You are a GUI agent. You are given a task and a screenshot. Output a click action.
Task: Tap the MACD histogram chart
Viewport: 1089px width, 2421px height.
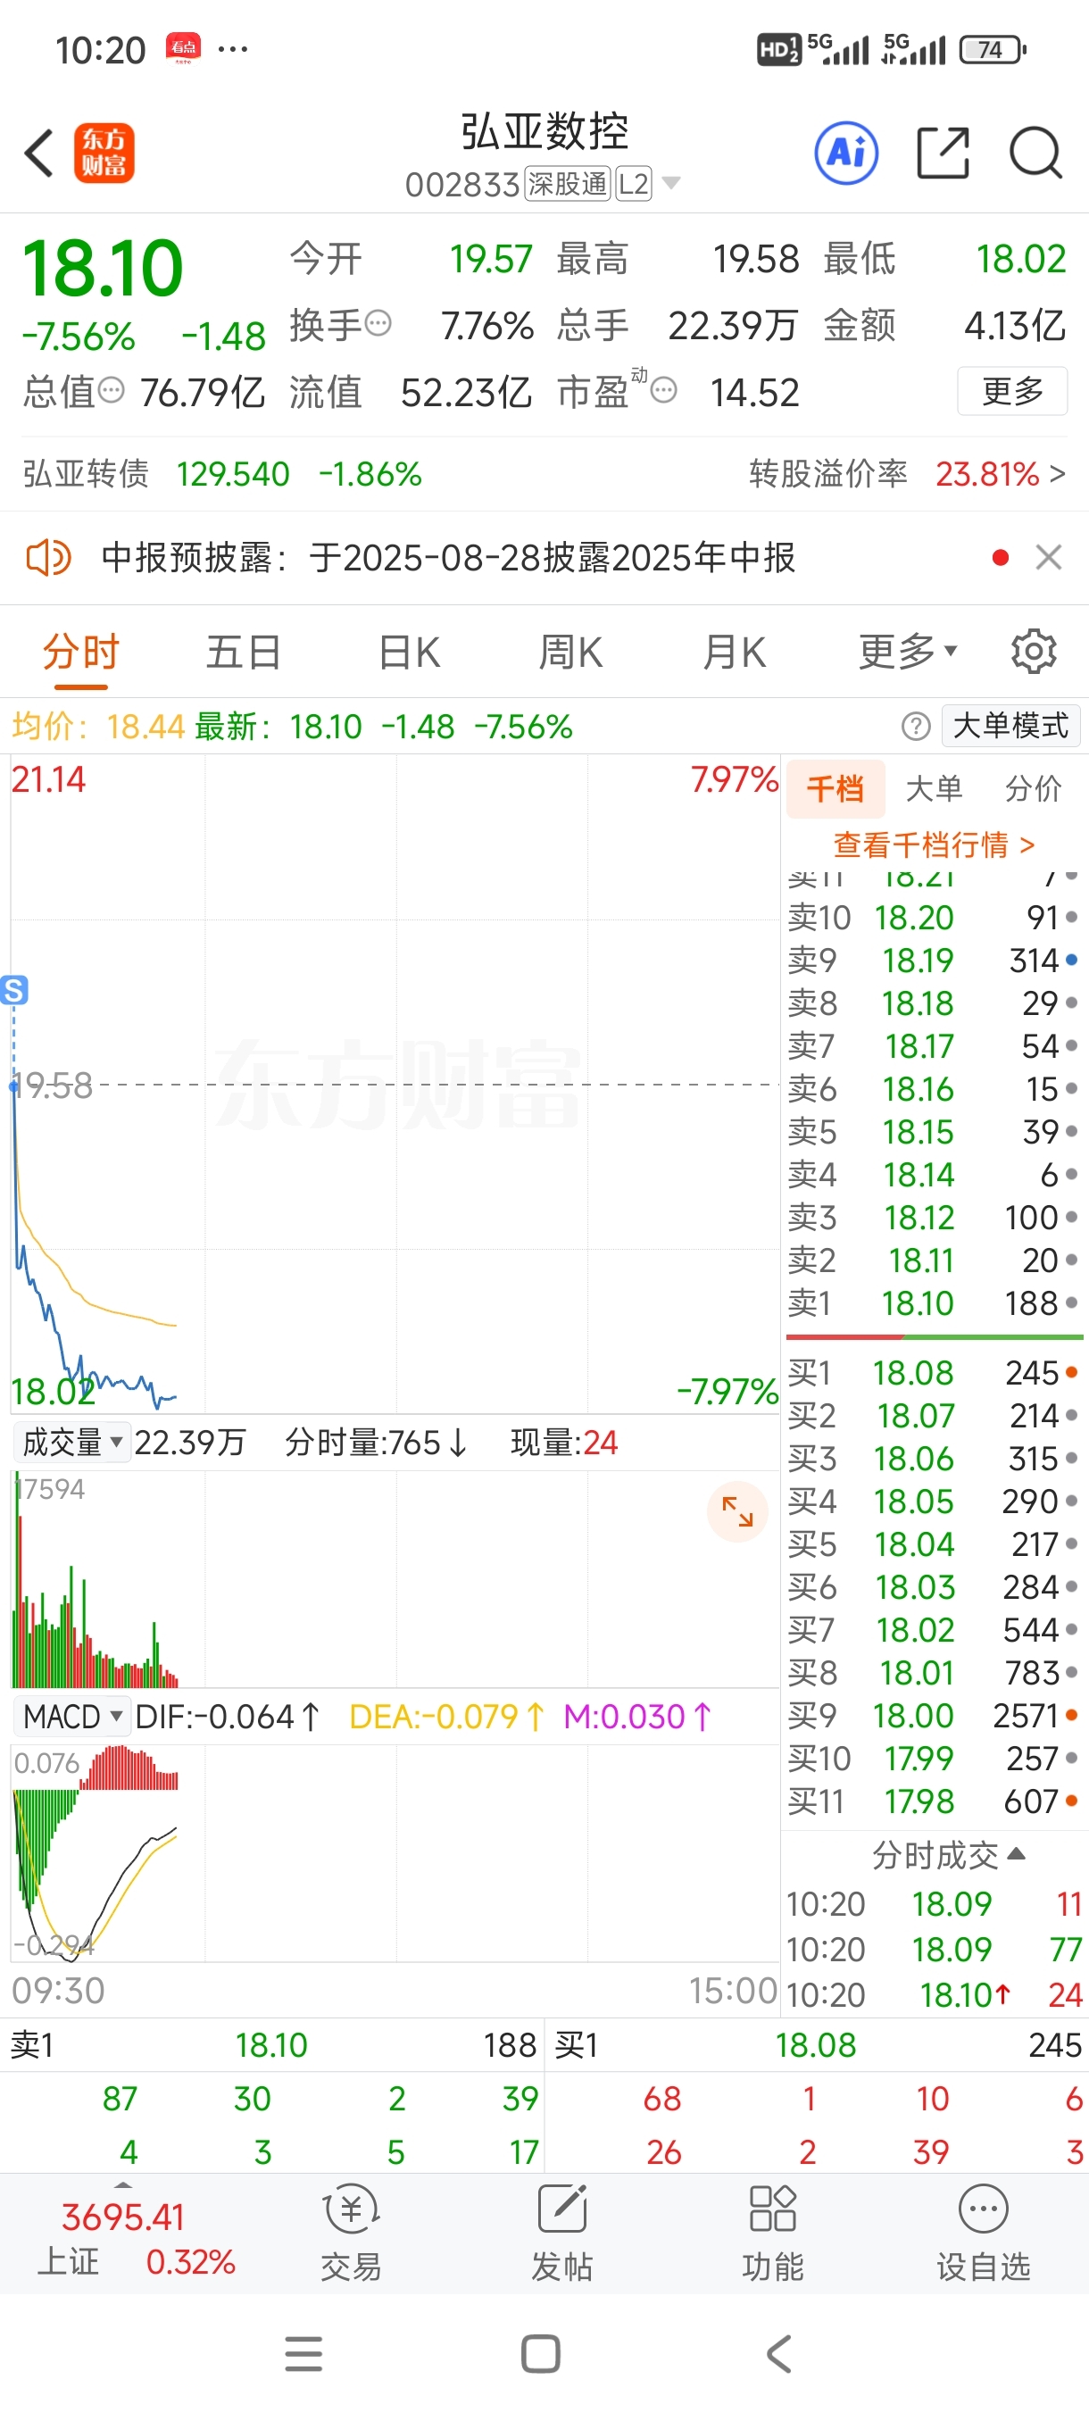394,1852
